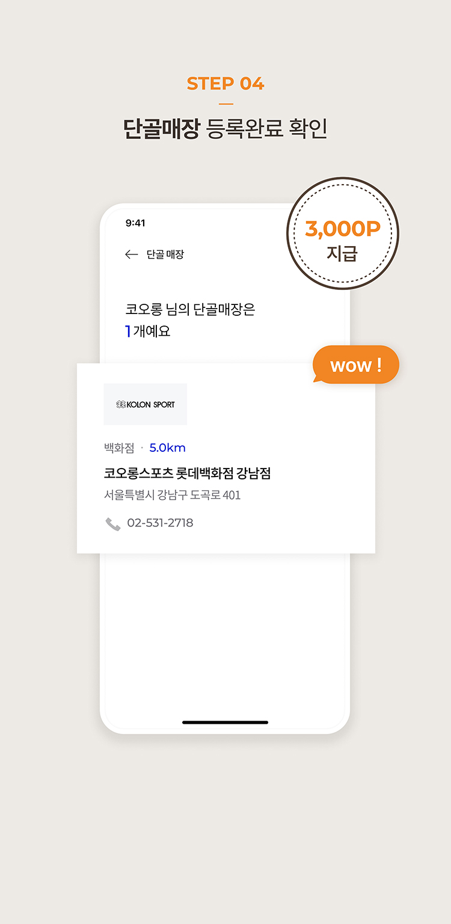Click the 코오롱 님의 단골매장은 text line
The width and height of the screenshot is (451, 924).
(190, 309)
